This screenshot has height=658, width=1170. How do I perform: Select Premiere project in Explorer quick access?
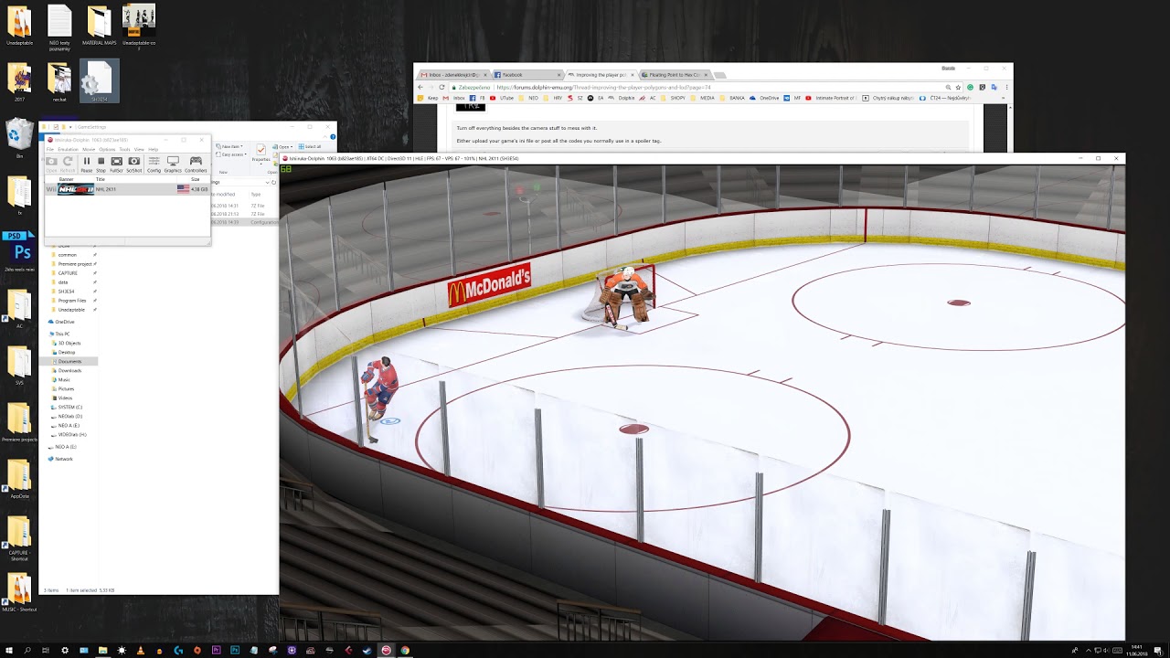(74, 263)
